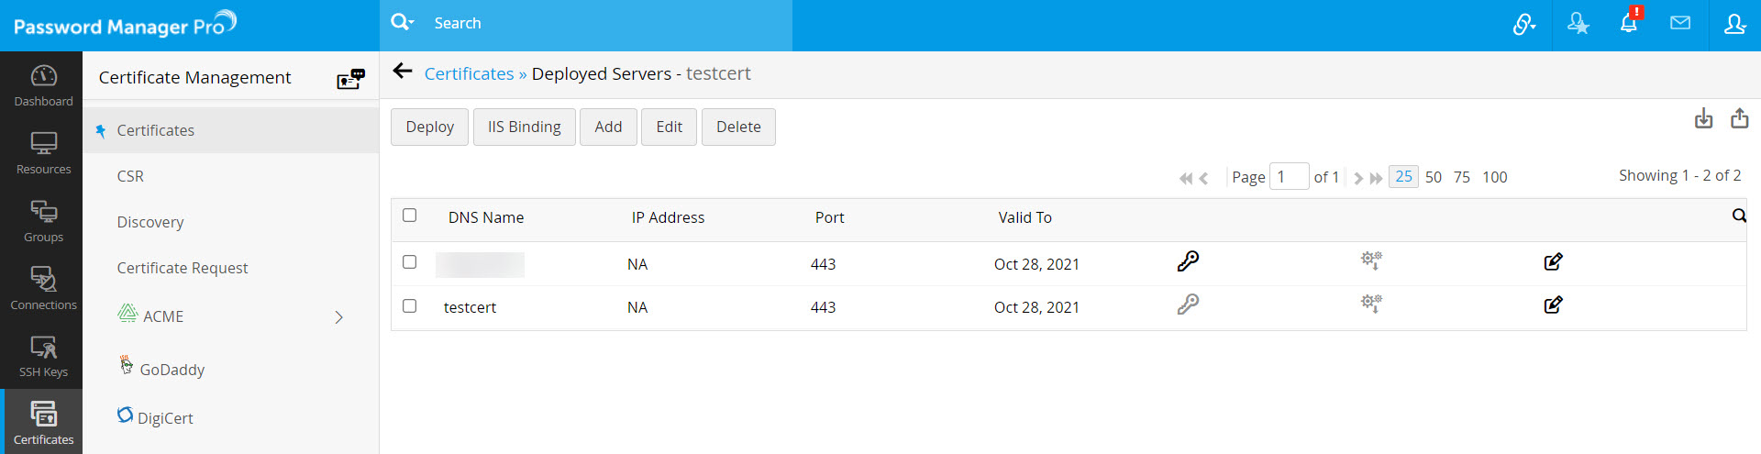Click the Page number input field

pos(1289,177)
